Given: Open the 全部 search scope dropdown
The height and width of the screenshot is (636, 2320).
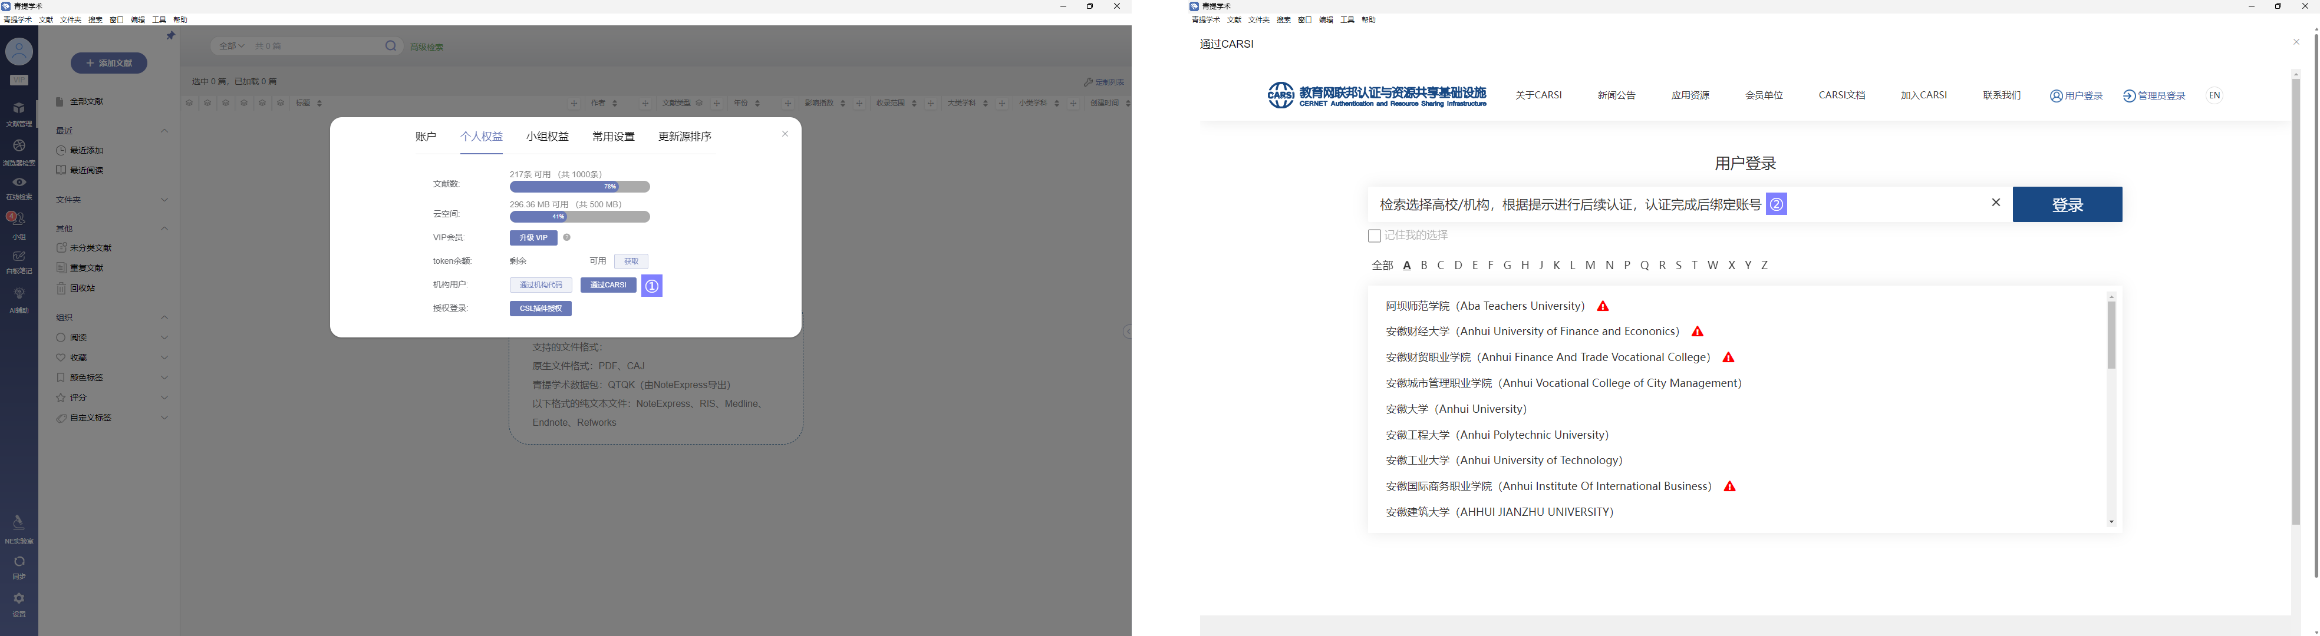Looking at the screenshot, I should point(232,46).
